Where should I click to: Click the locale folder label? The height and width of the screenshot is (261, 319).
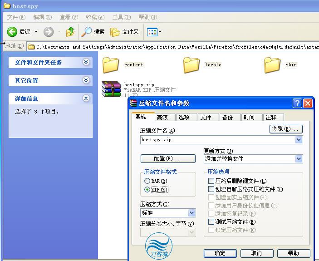[213, 65]
